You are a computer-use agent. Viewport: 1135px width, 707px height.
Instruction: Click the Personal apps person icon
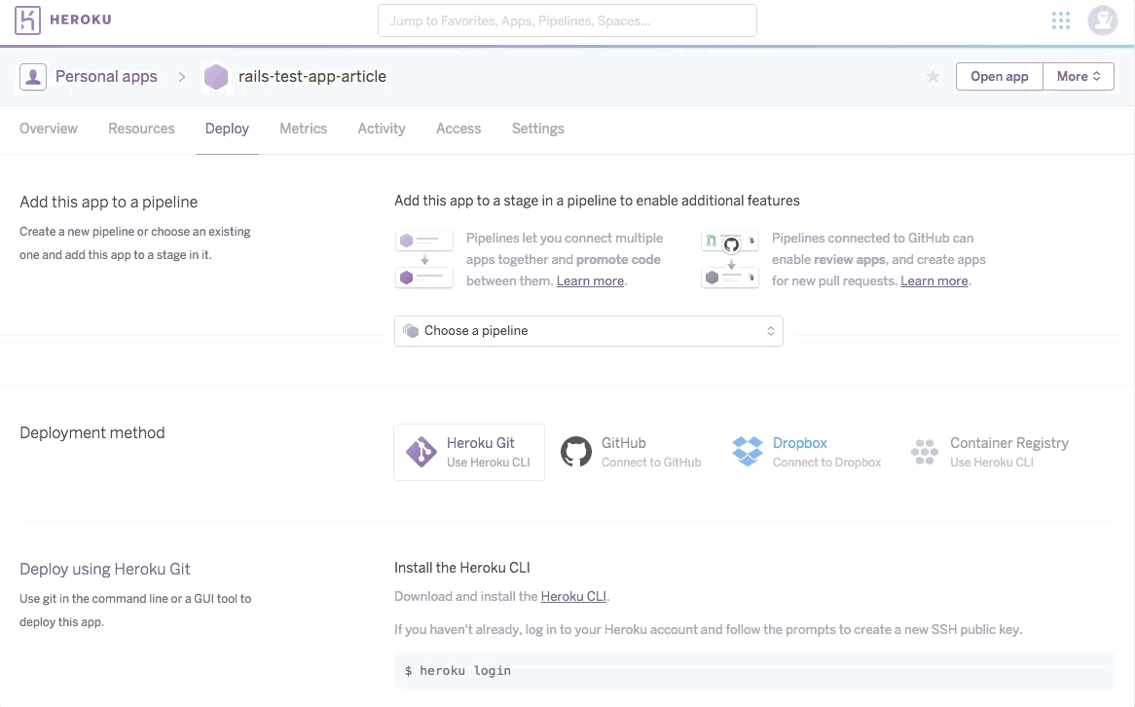[33, 77]
